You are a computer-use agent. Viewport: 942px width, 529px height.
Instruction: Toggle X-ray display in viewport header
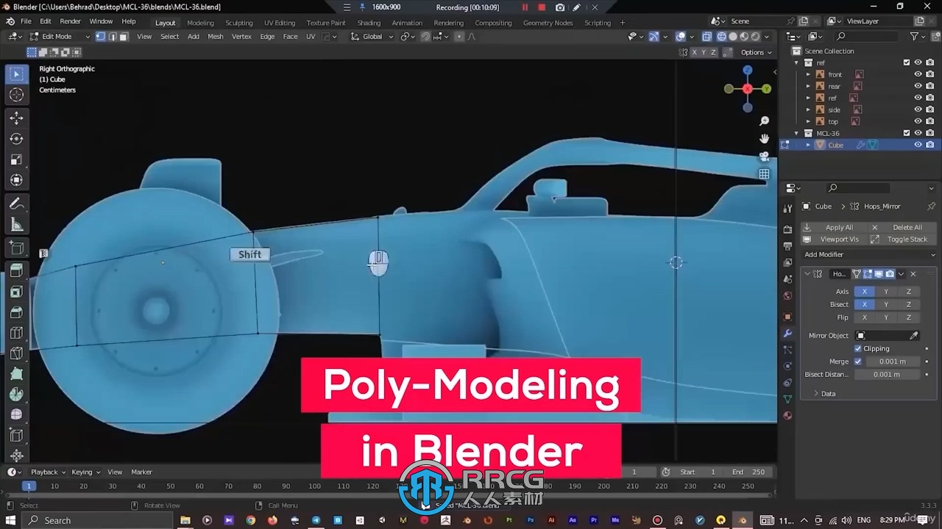706,36
